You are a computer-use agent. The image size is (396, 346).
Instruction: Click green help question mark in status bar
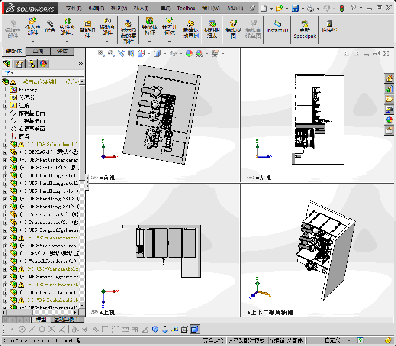coord(361,340)
